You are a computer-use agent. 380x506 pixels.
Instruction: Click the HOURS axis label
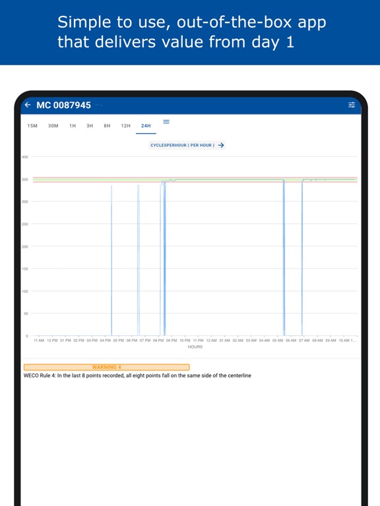click(195, 347)
